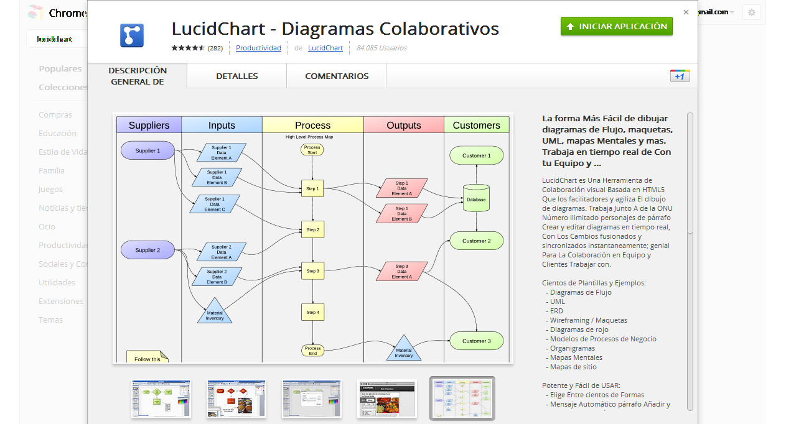Viewport: 786px width, 424px height.
Task: Switch to the DETALLES tab
Action: click(236, 75)
